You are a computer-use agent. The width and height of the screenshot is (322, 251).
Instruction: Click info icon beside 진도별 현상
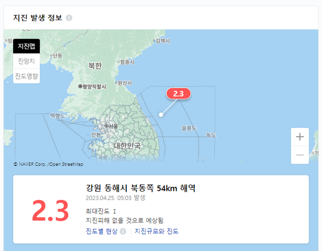point(123,231)
